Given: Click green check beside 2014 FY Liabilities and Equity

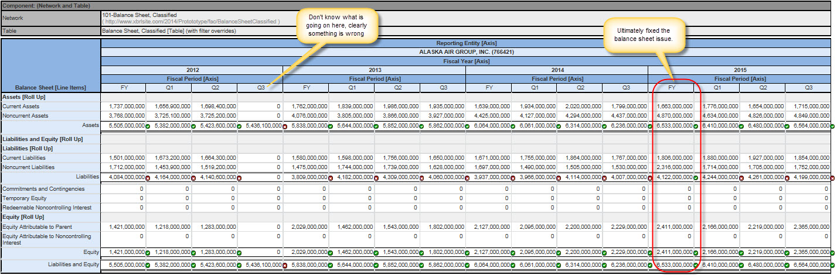Looking at the screenshot, I should click(513, 265).
